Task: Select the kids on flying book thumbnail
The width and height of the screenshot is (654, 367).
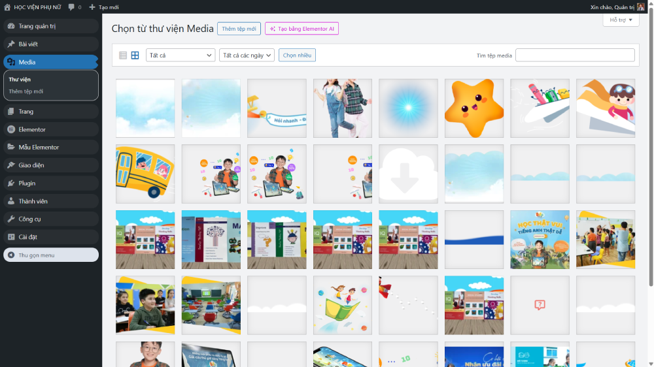Action: [343, 305]
